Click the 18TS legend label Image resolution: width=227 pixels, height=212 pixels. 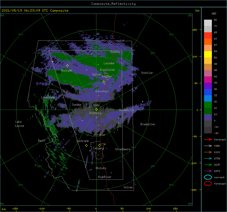point(217,171)
